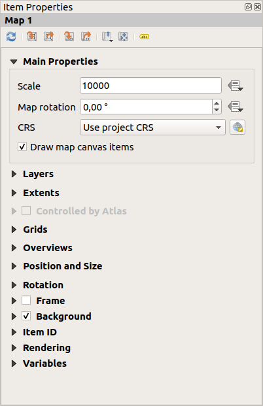Open the Bookmarks dropdown icon
The width and height of the screenshot is (263, 406).
107,37
